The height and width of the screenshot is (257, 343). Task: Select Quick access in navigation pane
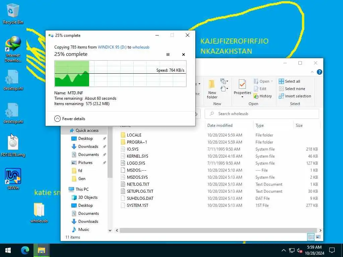[x=84, y=131]
